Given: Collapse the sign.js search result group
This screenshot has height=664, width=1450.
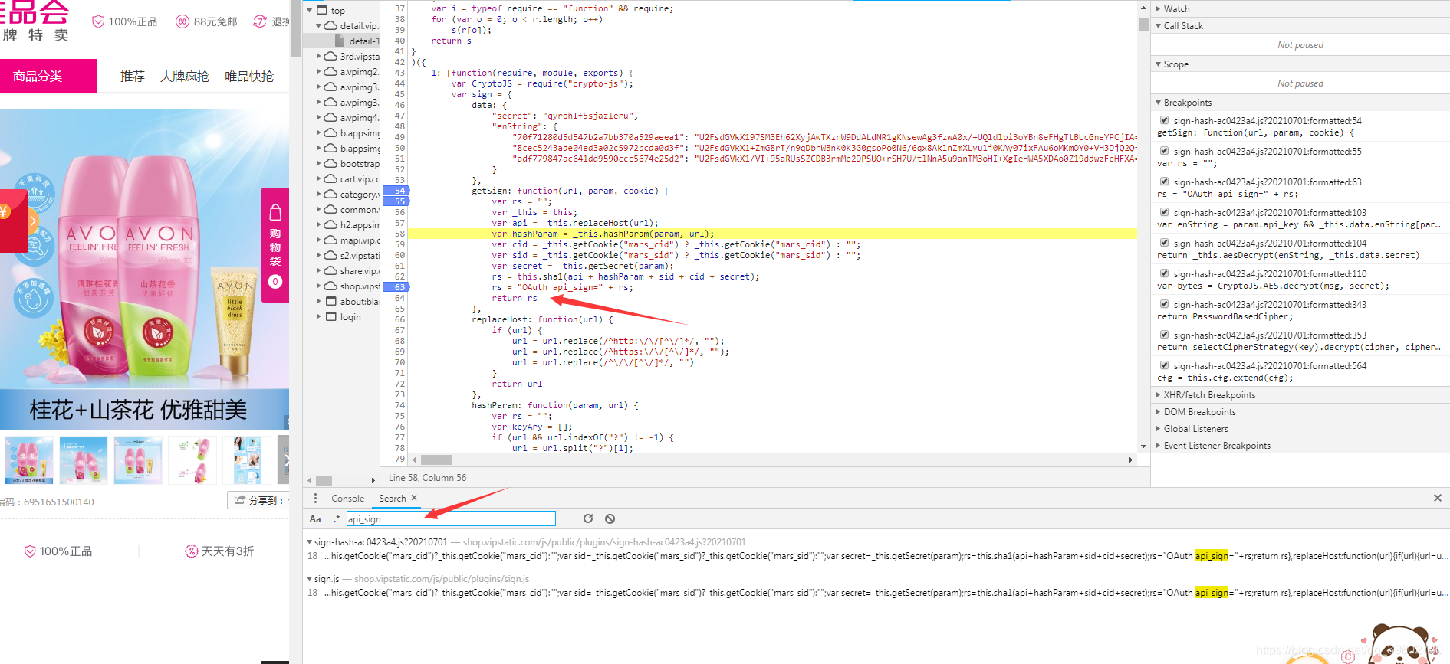Looking at the screenshot, I should click(309, 579).
